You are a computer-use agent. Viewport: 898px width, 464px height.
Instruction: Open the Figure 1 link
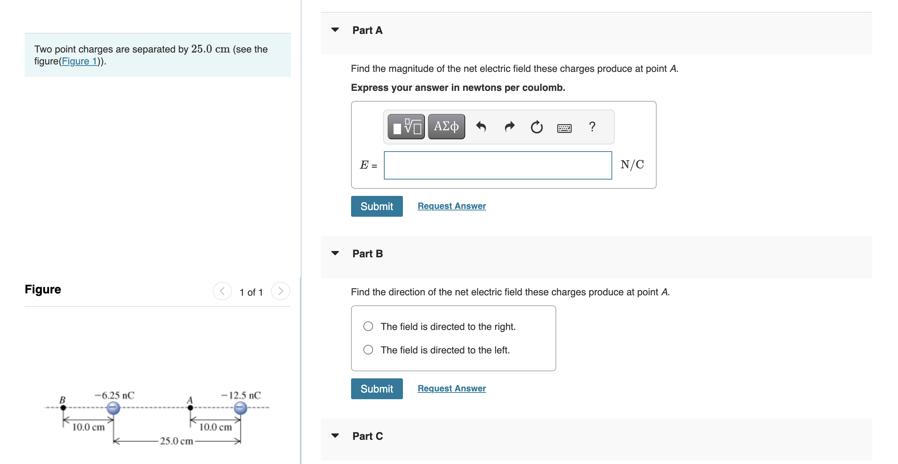(x=79, y=61)
